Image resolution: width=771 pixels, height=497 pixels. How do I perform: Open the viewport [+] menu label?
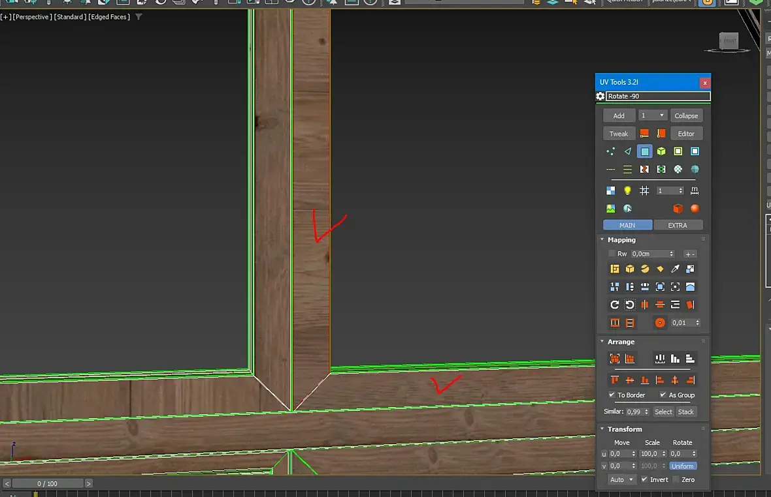tap(5, 17)
